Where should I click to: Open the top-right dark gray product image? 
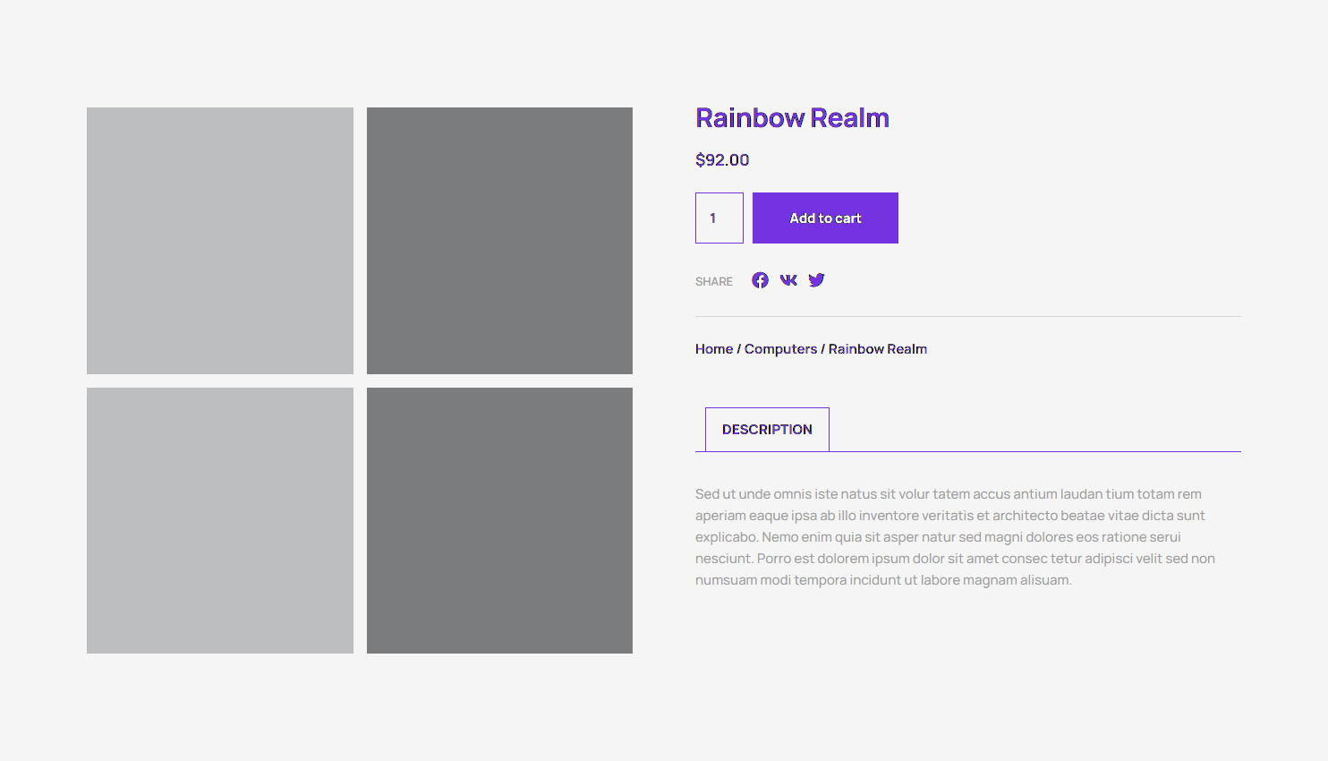[499, 241]
